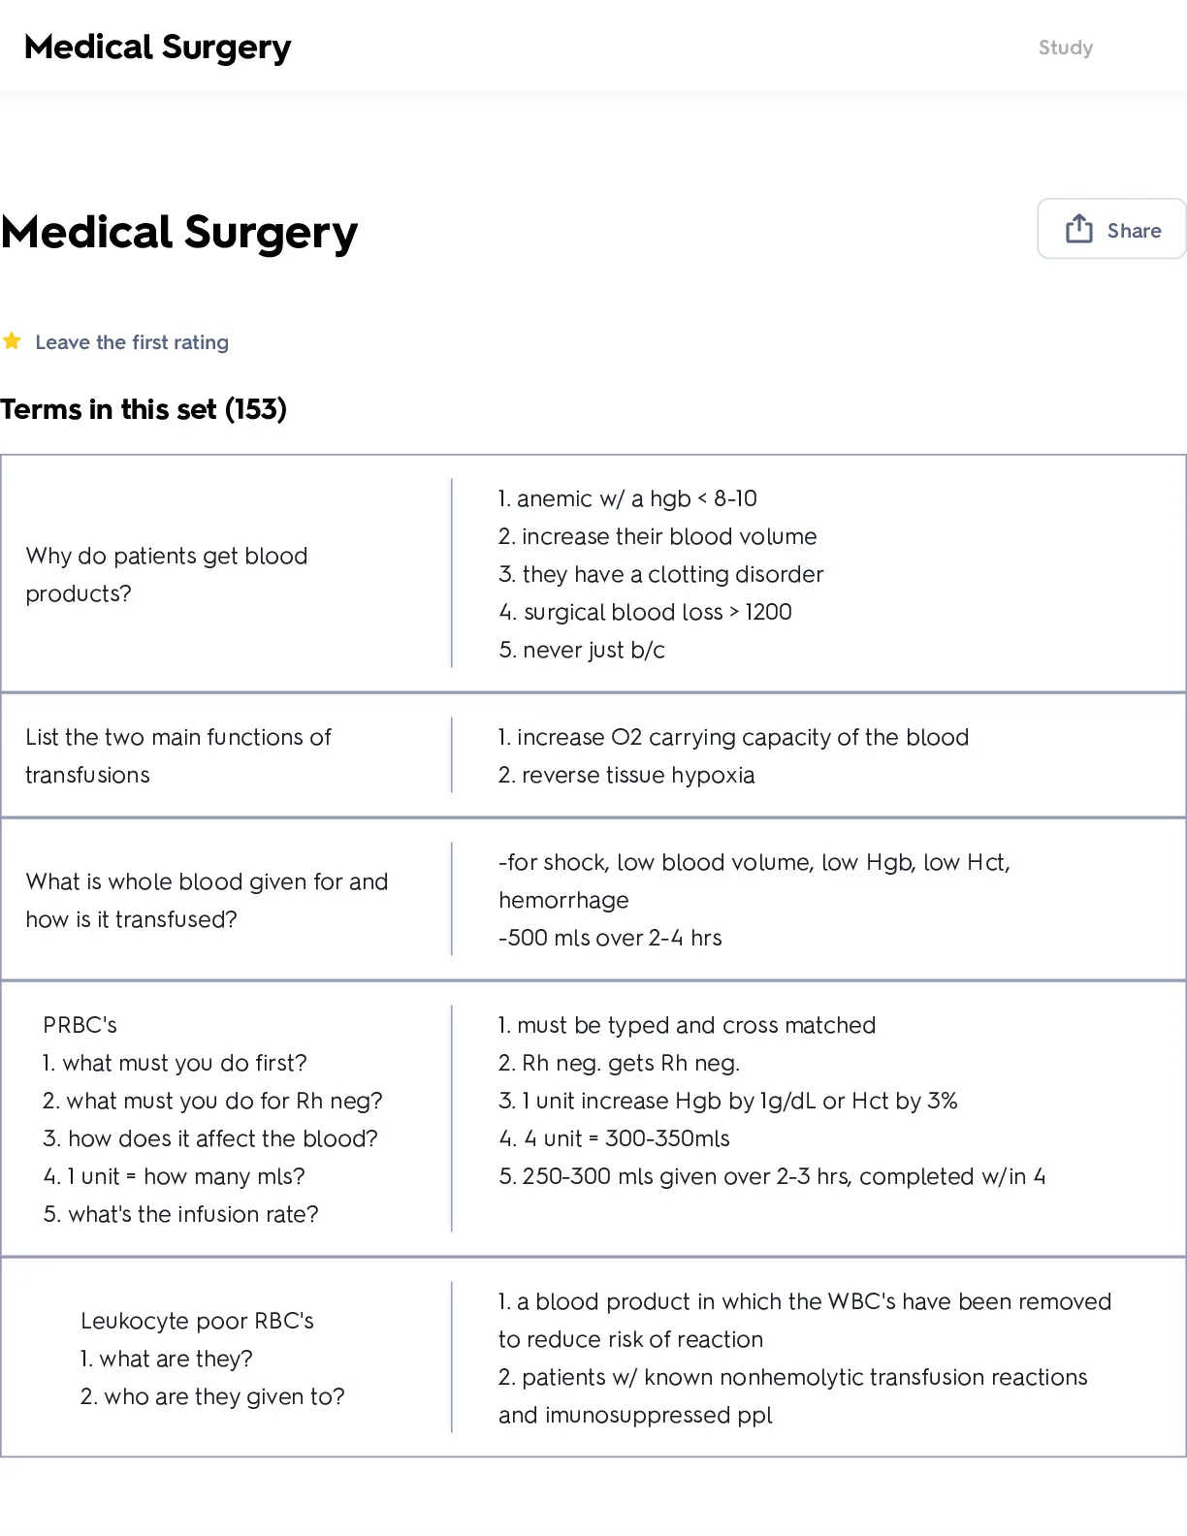Open the Share button
This screenshot has width=1187, height=1536.
(x=1111, y=229)
